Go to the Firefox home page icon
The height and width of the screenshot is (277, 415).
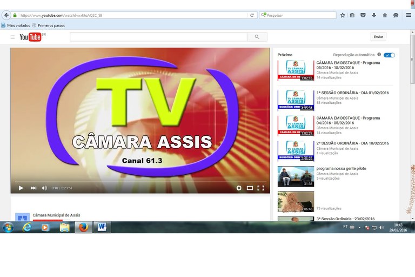point(385,15)
